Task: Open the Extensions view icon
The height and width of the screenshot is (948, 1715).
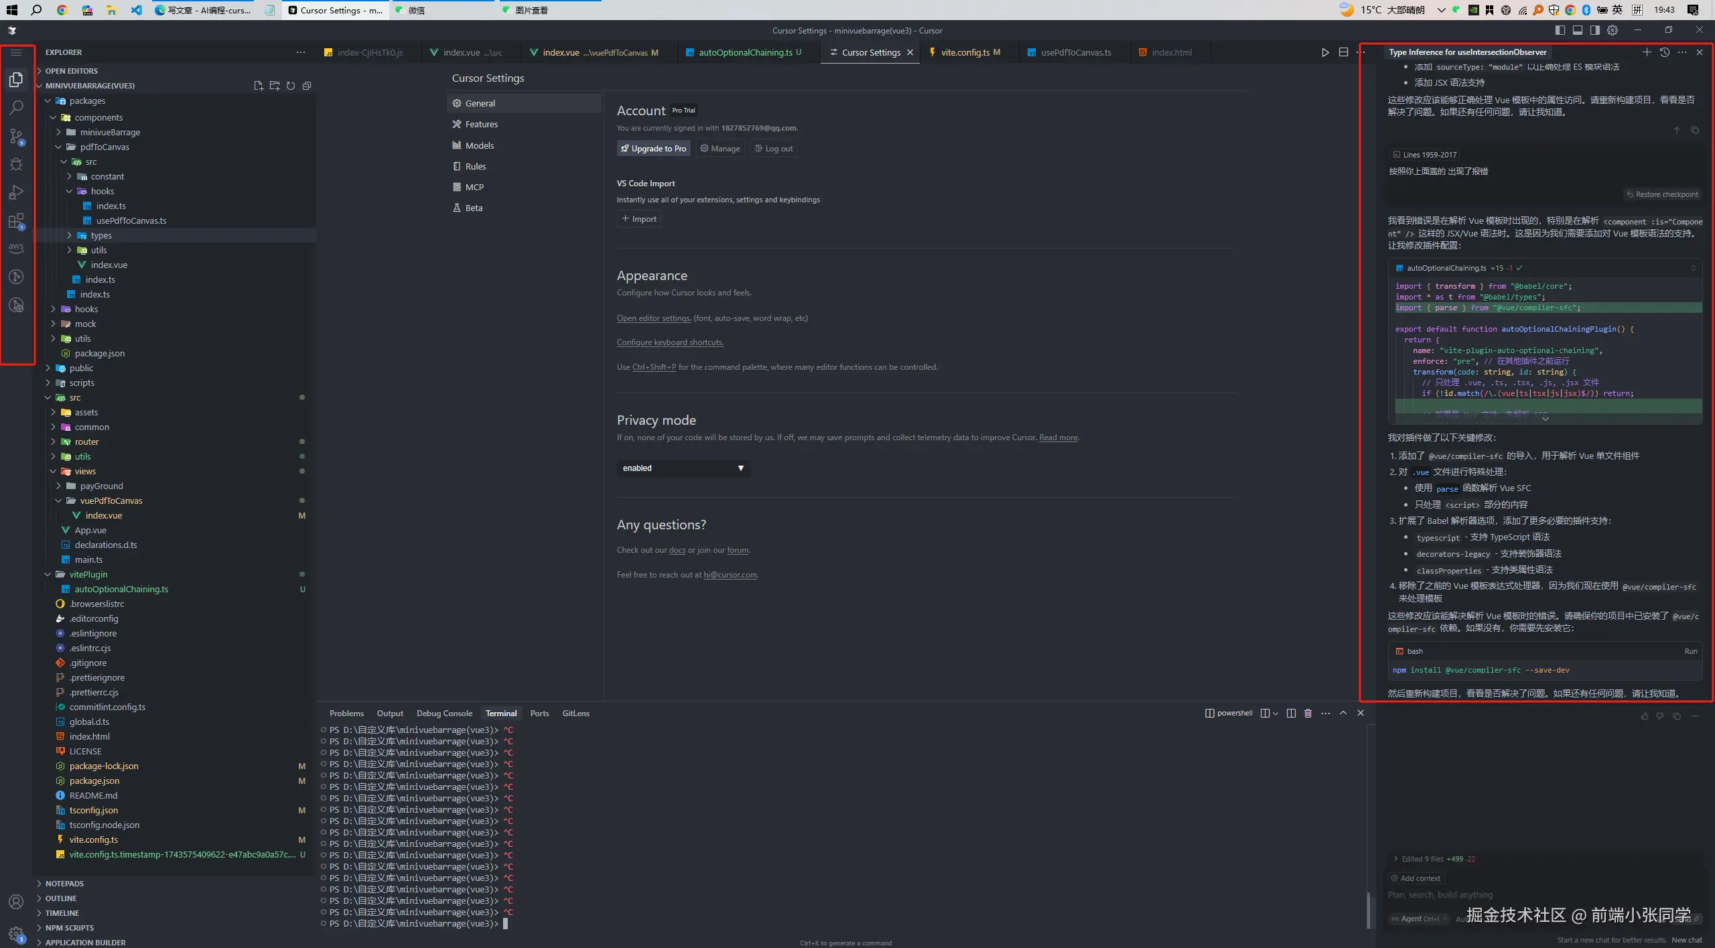Action: point(16,221)
